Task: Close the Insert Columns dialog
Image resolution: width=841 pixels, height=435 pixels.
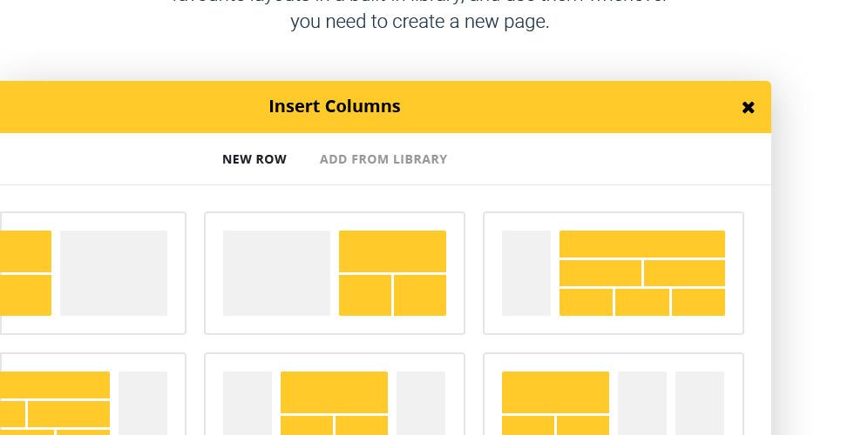Action: click(x=748, y=108)
